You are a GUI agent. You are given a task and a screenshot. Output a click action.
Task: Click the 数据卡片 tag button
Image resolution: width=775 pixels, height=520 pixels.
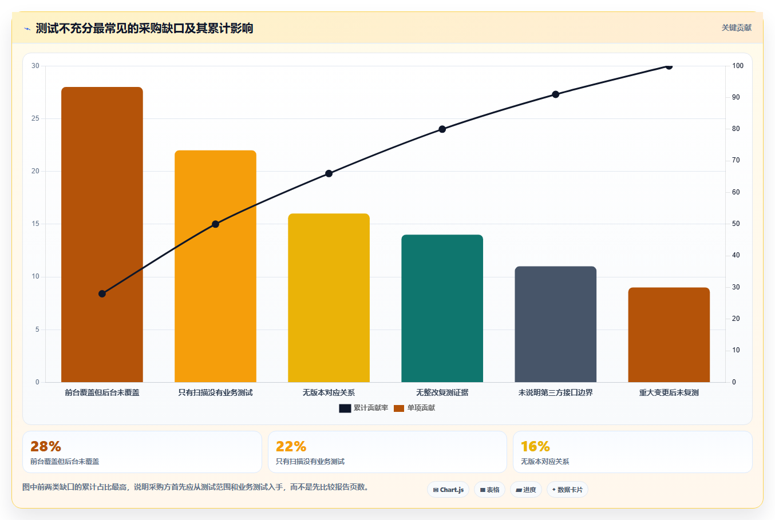(x=567, y=490)
